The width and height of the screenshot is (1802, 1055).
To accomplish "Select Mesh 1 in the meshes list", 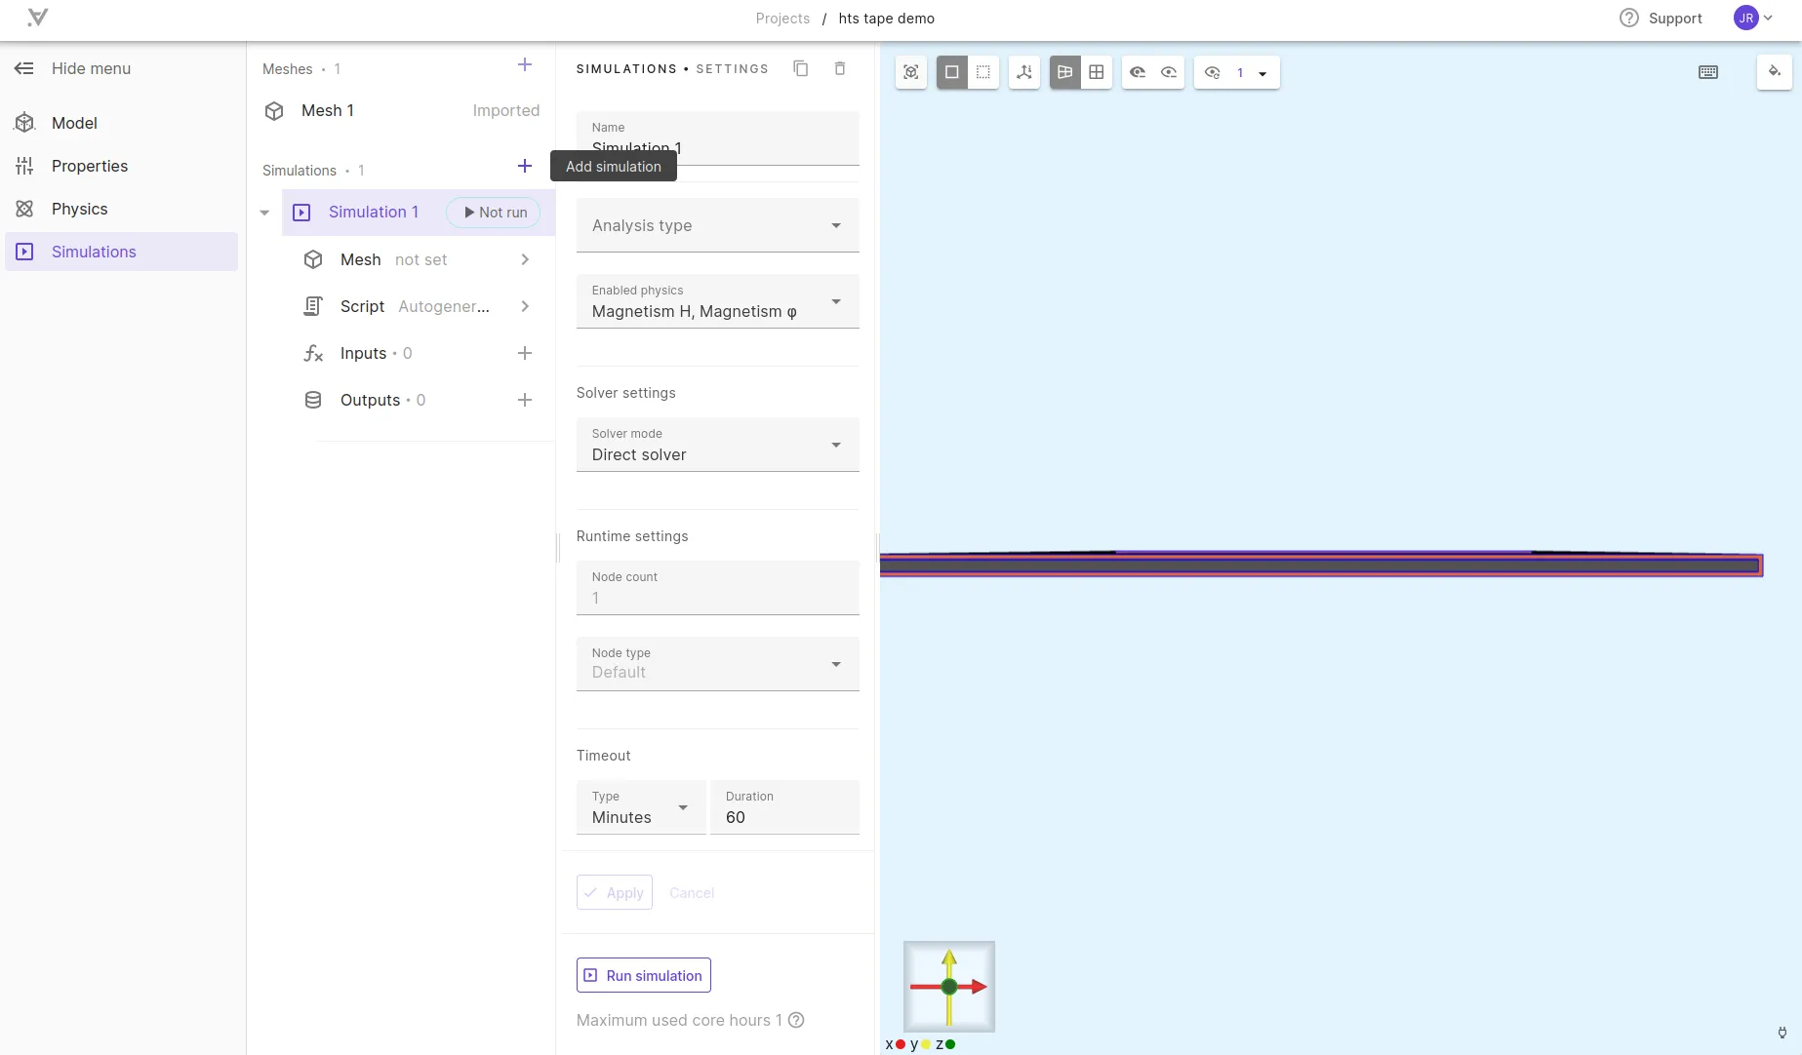I will point(401,111).
